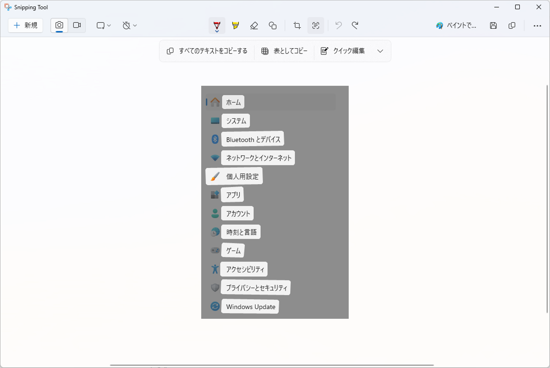This screenshot has height=368, width=550.
Task: Start a new snip with 新規 button
Action: 26,26
